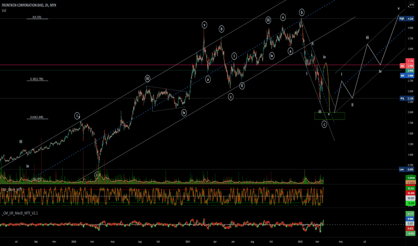Click the -0.003 MACD value tag

click(x=410, y=233)
